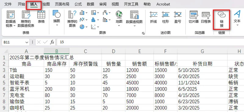This screenshot has height=112, width=244.
Task: Click the combo chart icon
Action: (x=105, y=20)
